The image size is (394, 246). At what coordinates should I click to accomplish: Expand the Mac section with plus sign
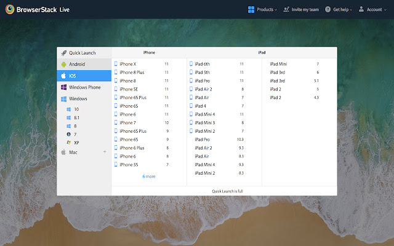pos(104,152)
